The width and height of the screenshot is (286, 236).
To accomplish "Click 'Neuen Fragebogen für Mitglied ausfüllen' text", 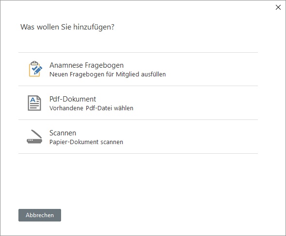I will click(108, 74).
